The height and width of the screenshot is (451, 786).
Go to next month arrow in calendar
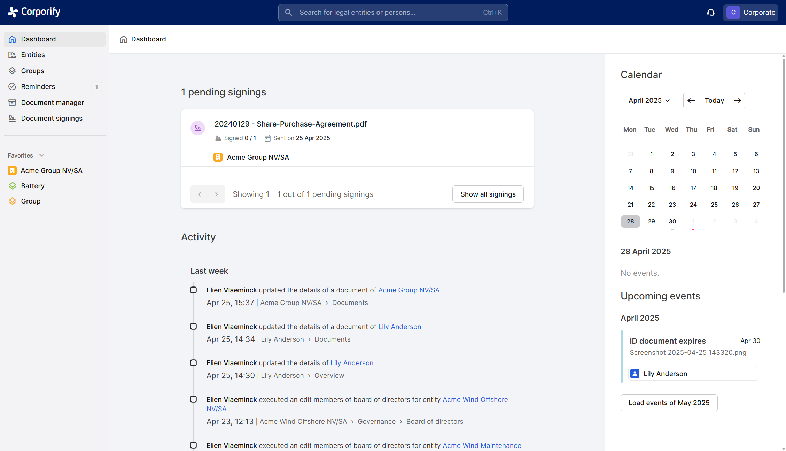pos(738,101)
